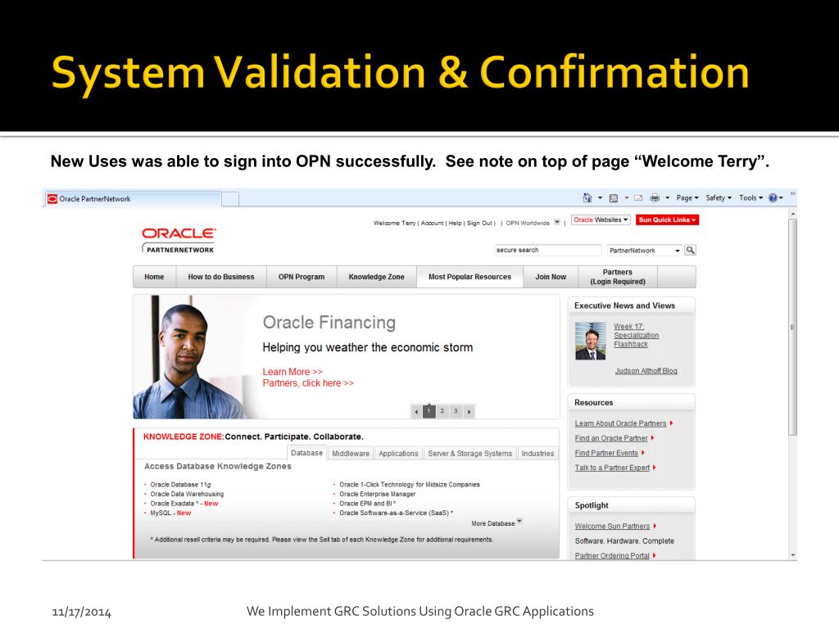Open the Judson Althoff Blog link

click(x=646, y=371)
